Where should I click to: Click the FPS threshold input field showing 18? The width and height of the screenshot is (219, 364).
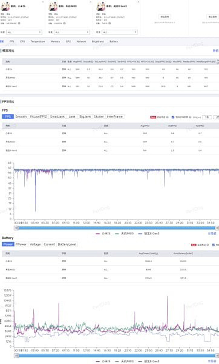[x=207, y=117]
